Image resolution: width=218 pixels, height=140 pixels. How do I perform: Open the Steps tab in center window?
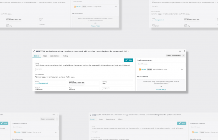(x=45, y=56)
